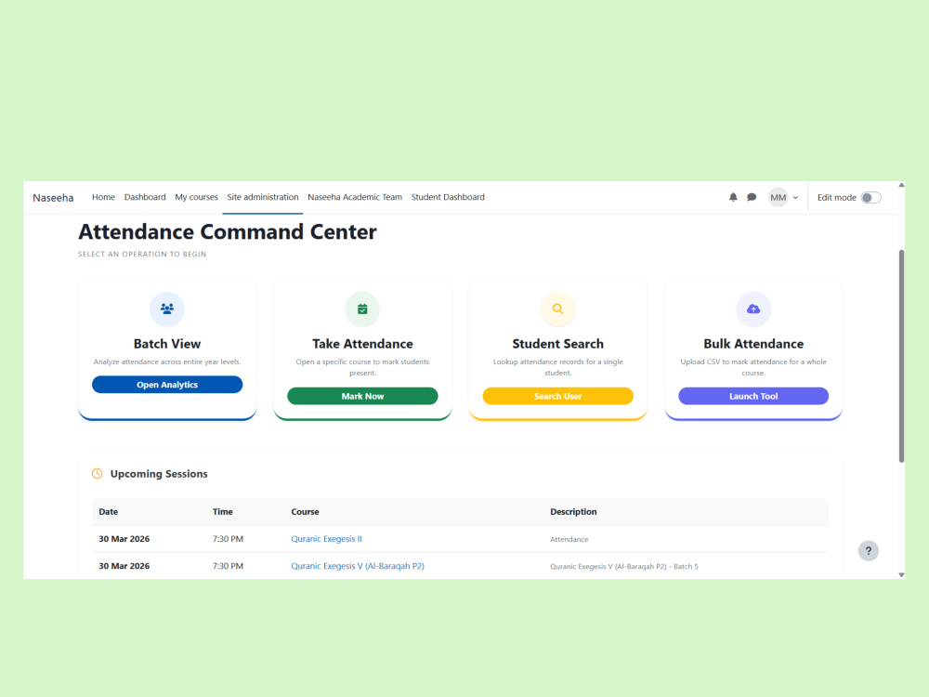Click the Upcoming Sessions heading

[159, 474]
